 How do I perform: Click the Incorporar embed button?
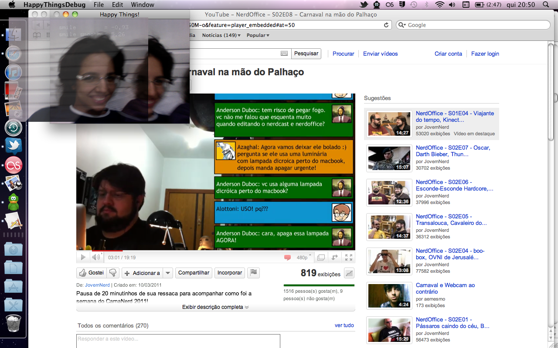click(230, 273)
